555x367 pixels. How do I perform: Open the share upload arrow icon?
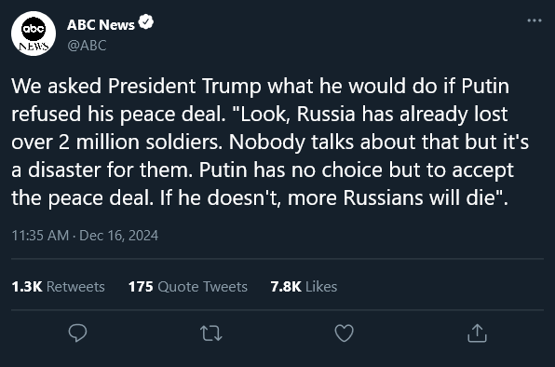coord(477,333)
